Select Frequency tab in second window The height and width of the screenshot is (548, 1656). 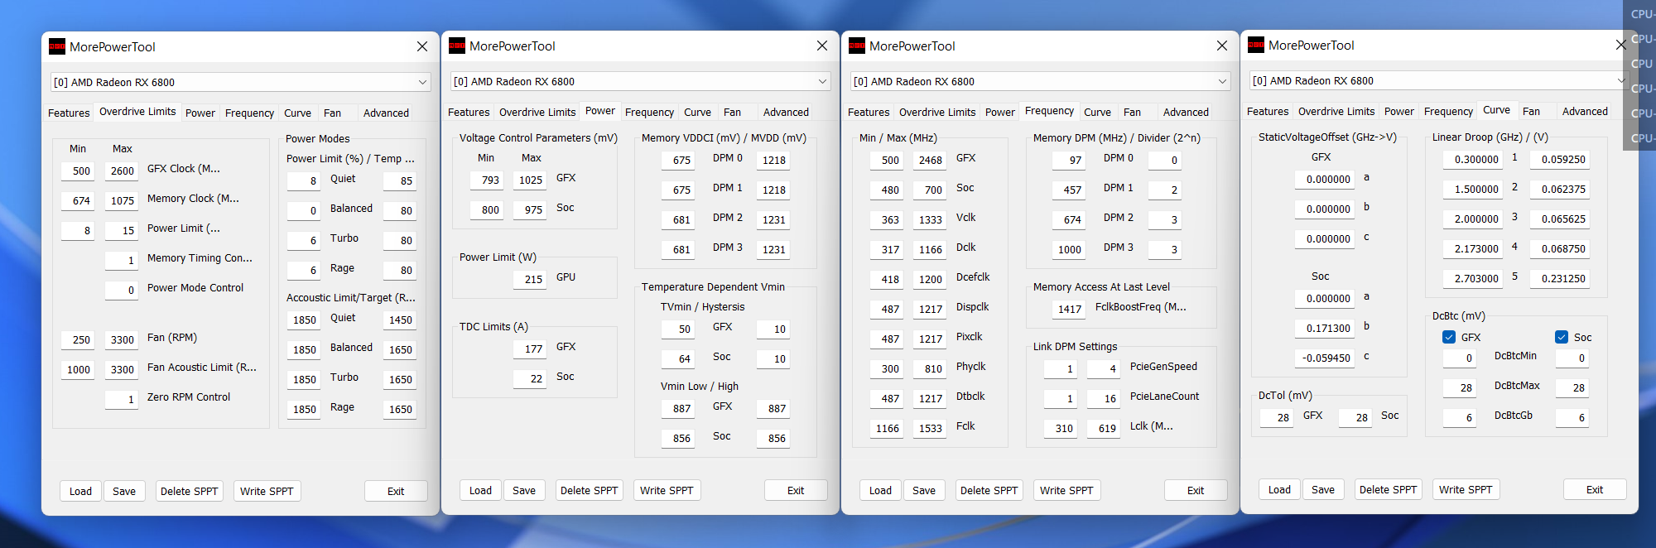[649, 112]
